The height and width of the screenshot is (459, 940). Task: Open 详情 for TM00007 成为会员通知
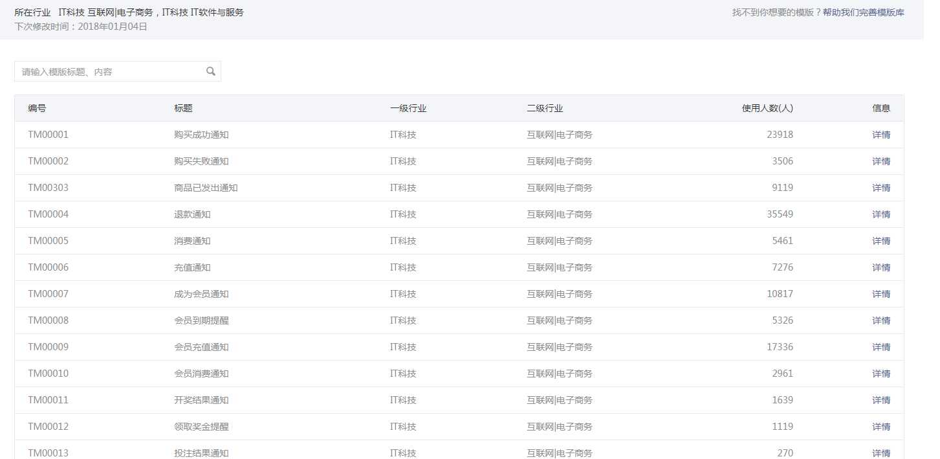[881, 294]
